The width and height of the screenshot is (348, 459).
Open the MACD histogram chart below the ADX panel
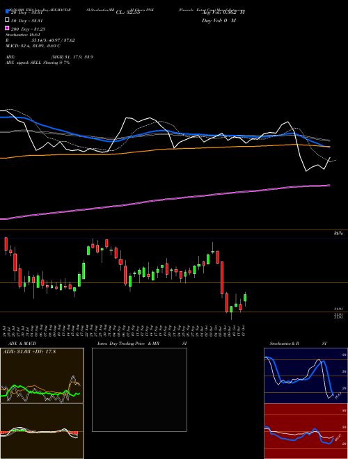[42, 431]
